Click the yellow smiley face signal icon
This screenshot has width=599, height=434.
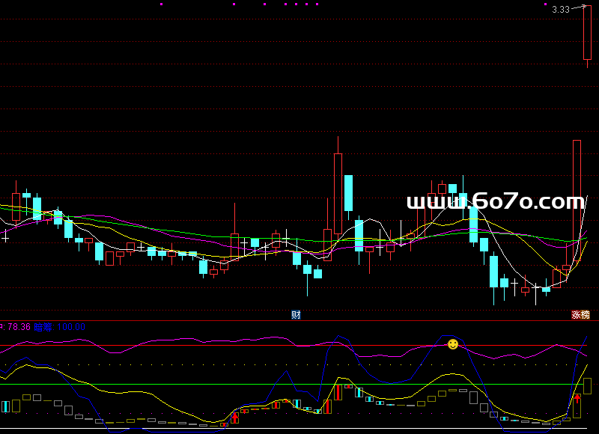[x=452, y=344]
